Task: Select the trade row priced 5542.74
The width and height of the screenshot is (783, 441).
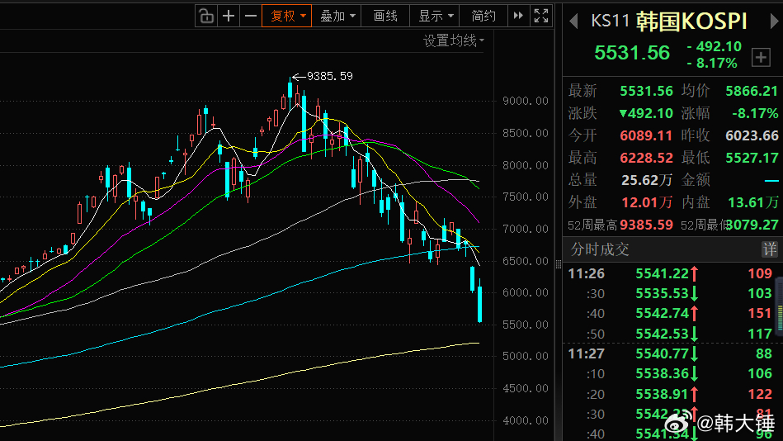Action: point(670,314)
